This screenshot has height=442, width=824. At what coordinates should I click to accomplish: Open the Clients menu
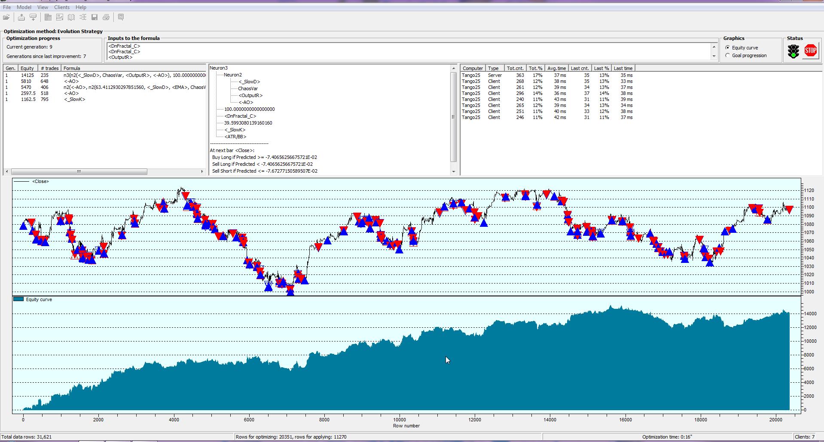coord(62,7)
